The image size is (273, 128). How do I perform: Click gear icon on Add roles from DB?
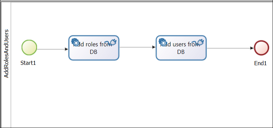tap(75, 42)
